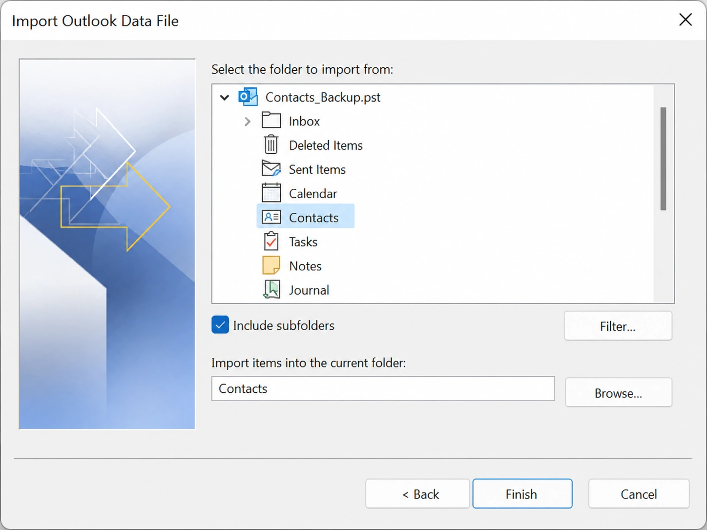
Task: Select the Notes sticky note icon
Action: tap(271, 265)
